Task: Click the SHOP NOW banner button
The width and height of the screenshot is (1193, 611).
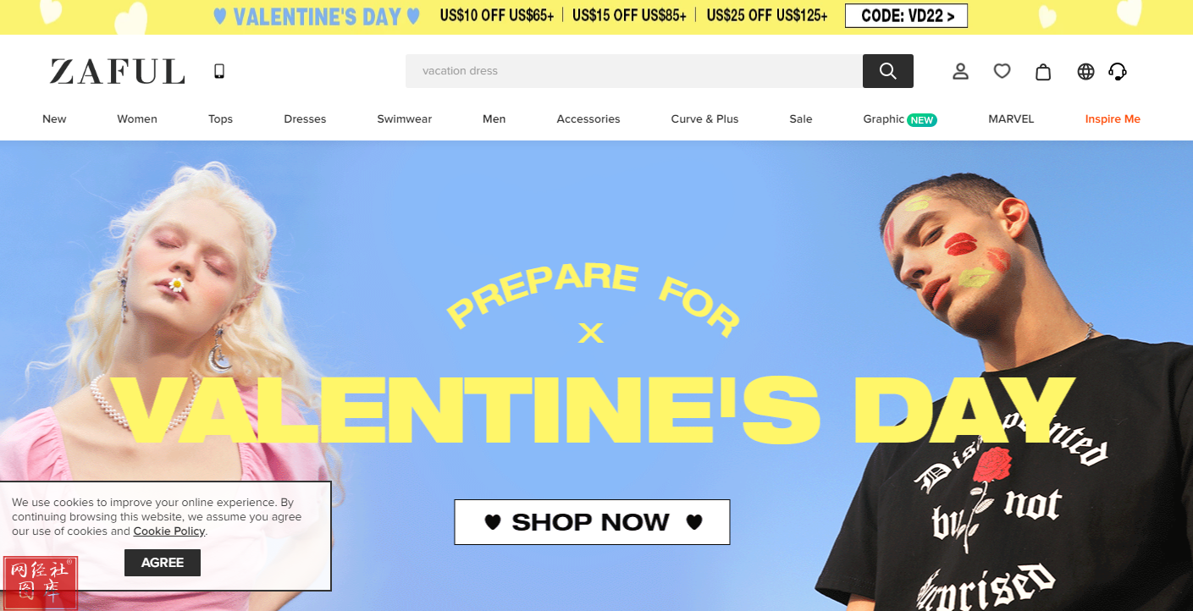Action: pyautogui.click(x=592, y=522)
